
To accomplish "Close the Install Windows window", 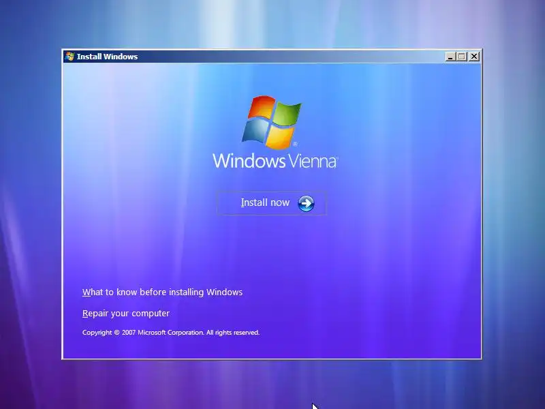I will coord(474,57).
